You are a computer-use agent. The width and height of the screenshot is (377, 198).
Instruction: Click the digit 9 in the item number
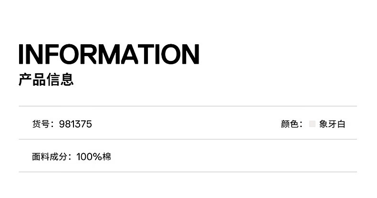(62, 124)
